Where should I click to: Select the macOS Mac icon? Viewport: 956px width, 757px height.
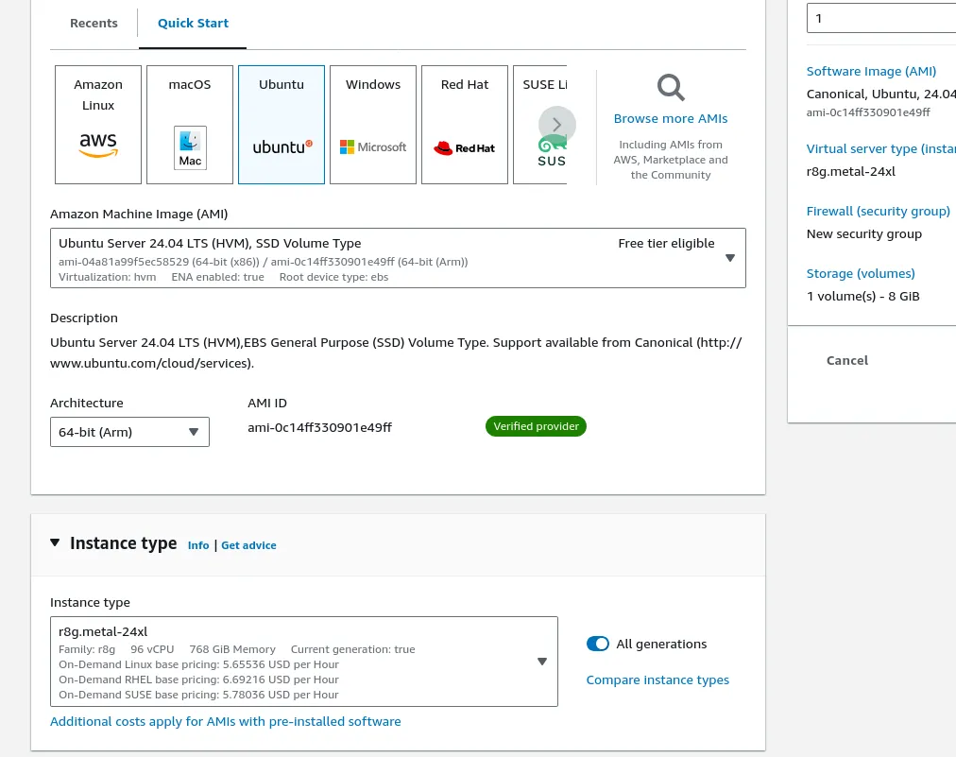(x=189, y=147)
